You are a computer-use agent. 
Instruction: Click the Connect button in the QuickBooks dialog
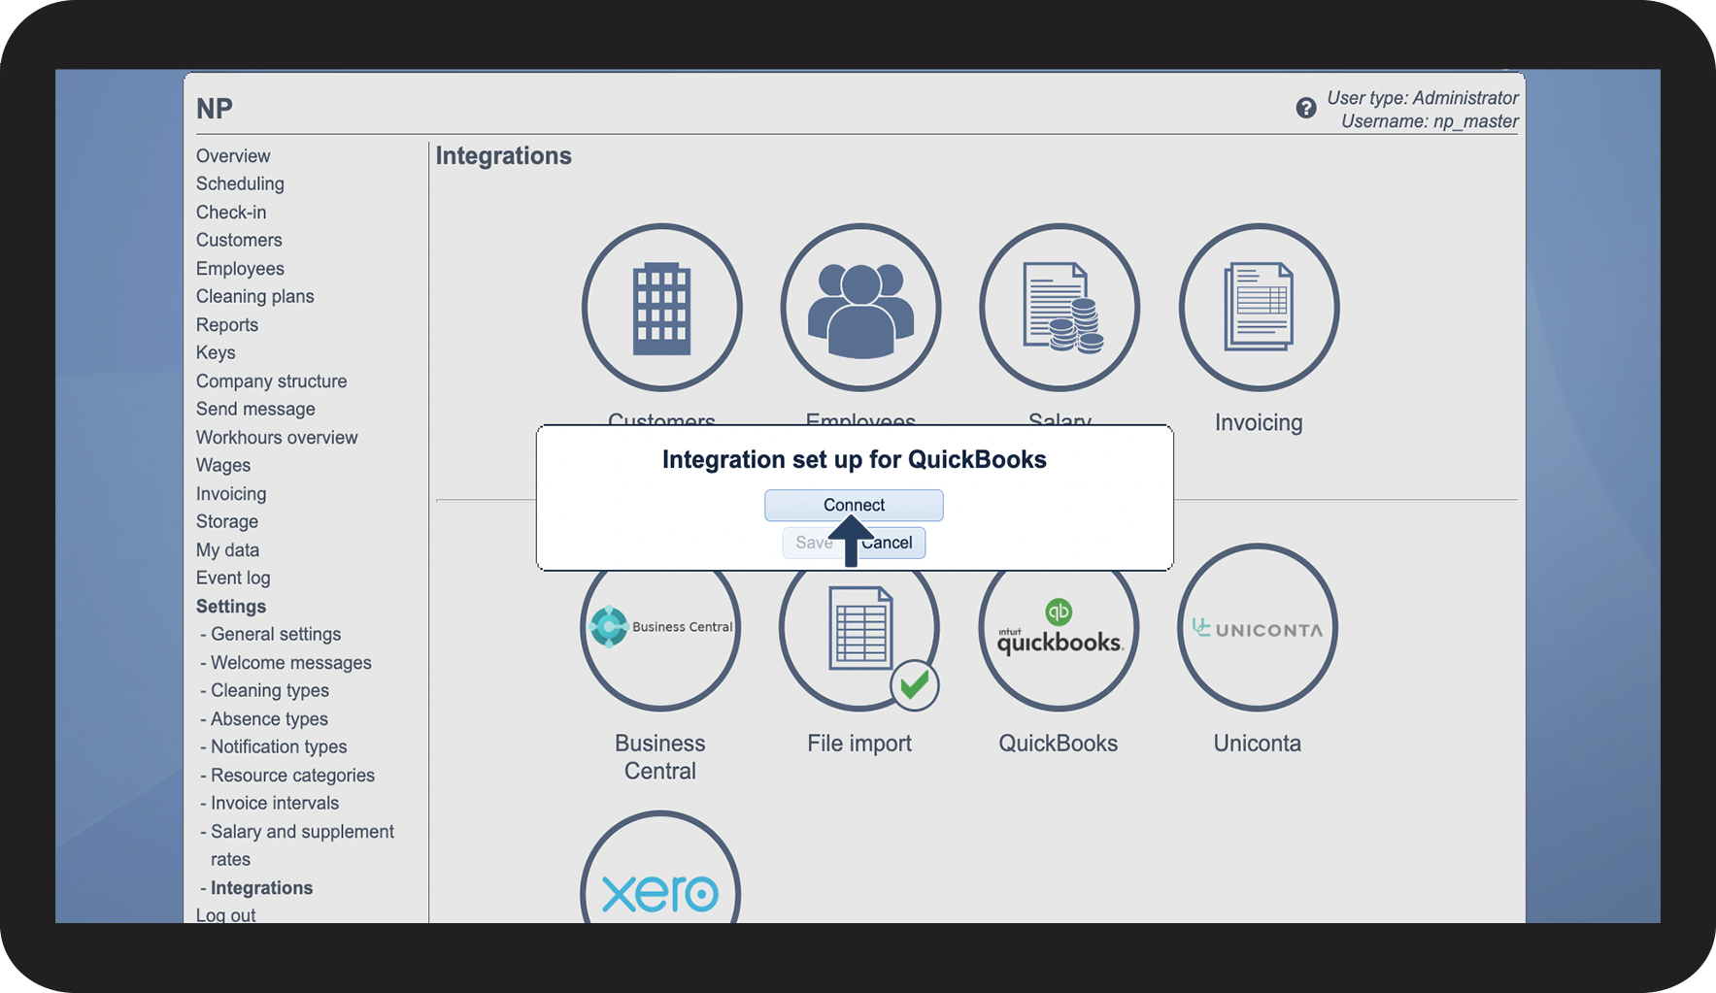coord(854,505)
